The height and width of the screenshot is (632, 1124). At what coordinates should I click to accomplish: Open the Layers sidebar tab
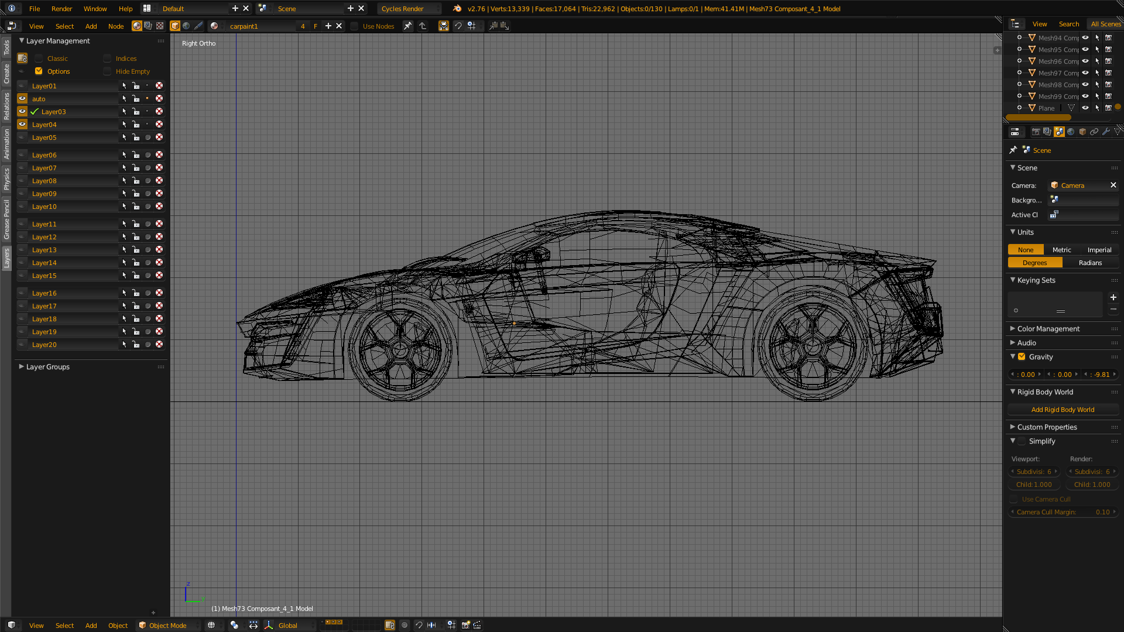point(6,258)
